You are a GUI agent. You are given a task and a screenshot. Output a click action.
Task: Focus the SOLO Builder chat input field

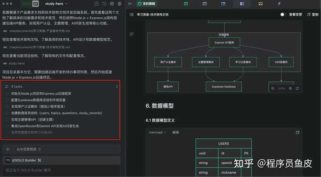(61, 170)
